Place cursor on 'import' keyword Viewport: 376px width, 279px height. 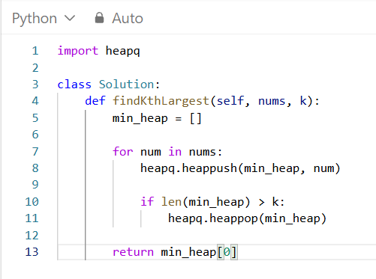(x=78, y=51)
